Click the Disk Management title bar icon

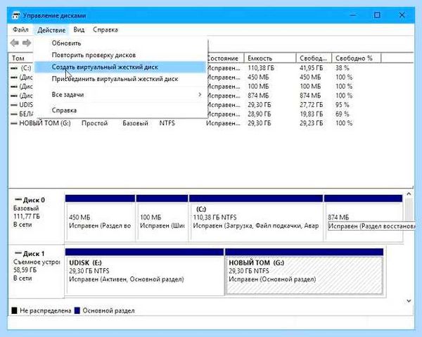tap(15, 15)
